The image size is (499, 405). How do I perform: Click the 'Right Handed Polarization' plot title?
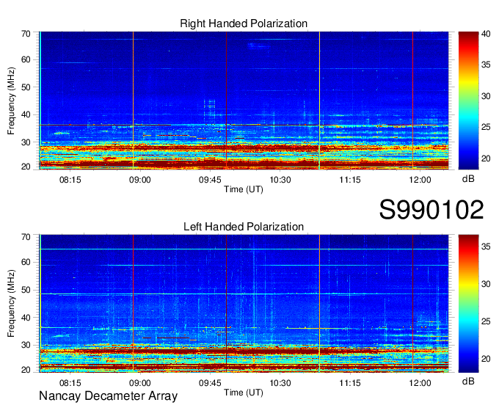244,23
